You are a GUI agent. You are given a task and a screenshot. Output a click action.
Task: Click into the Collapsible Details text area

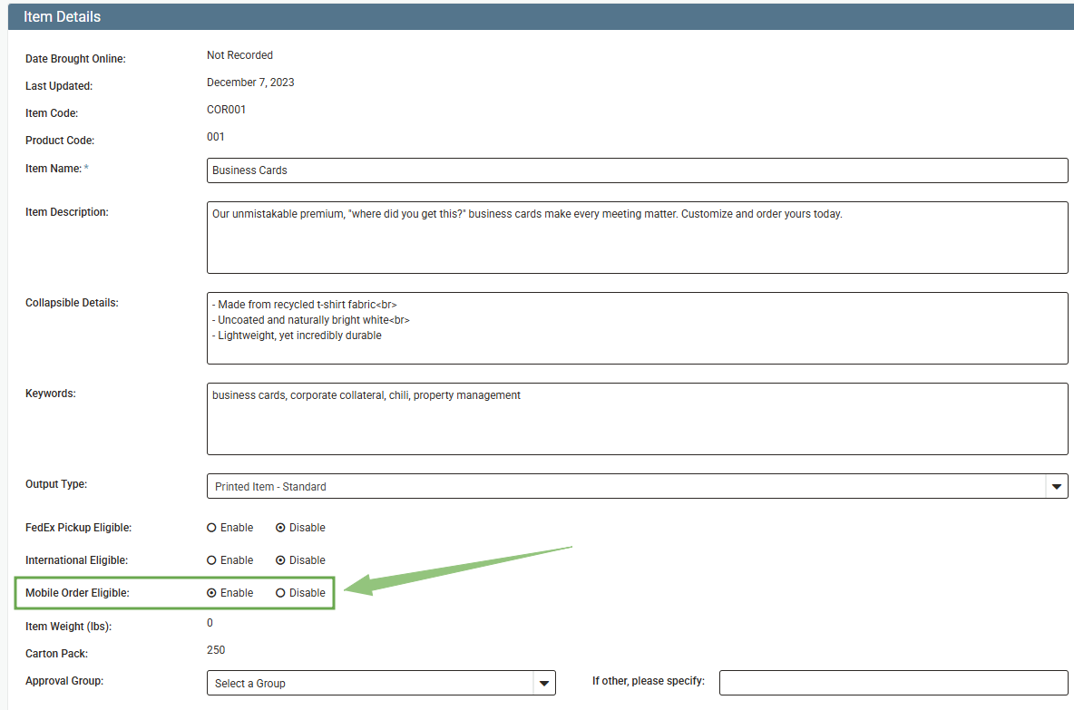pos(637,328)
